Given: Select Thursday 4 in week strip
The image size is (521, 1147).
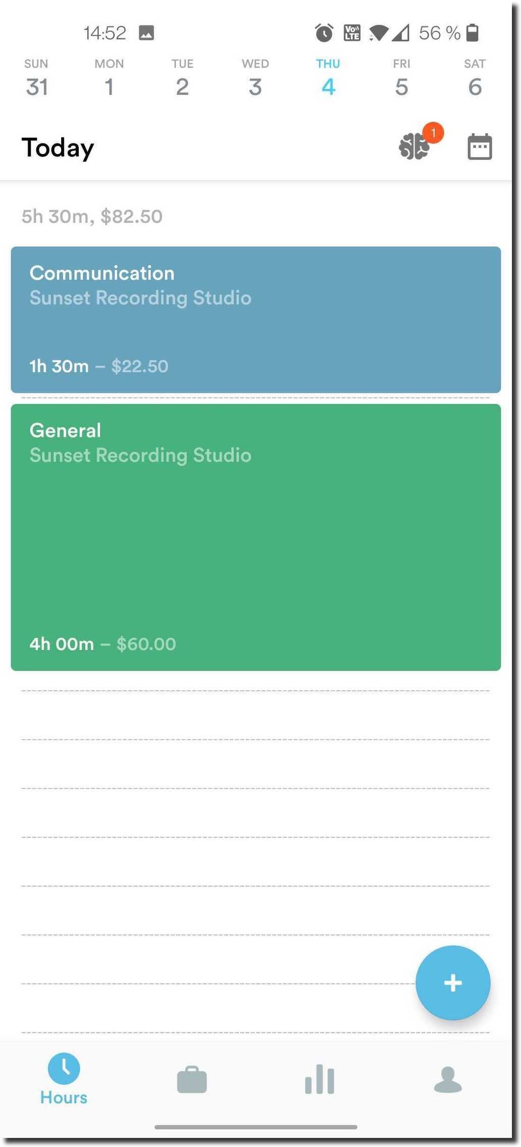Looking at the screenshot, I should coord(328,79).
